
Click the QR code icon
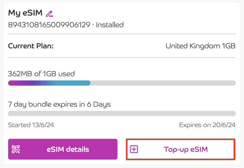coord(16,149)
